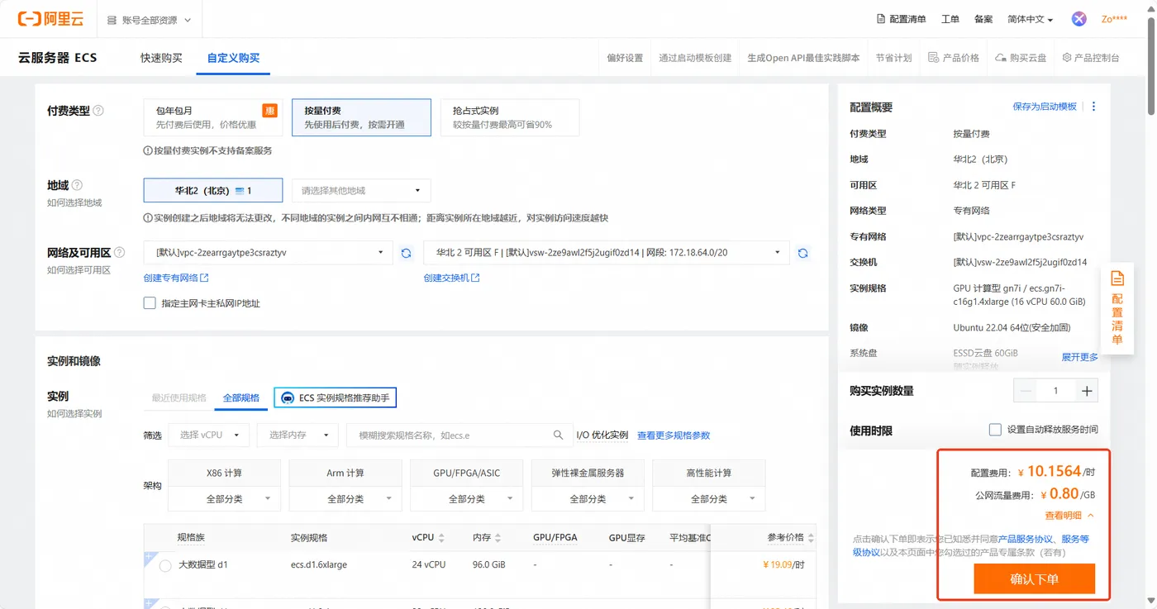The height and width of the screenshot is (609, 1157).
Task: Open the 弹性裸金属服务器 category dropdown
Action: point(588,499)
